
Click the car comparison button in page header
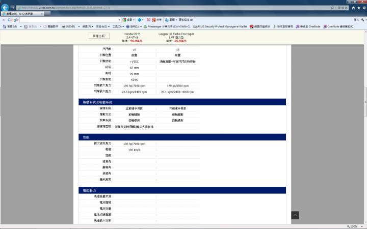[98, 36]
